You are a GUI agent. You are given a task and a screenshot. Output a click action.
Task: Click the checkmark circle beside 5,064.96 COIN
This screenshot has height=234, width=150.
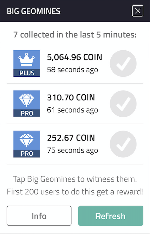[123, 64]
